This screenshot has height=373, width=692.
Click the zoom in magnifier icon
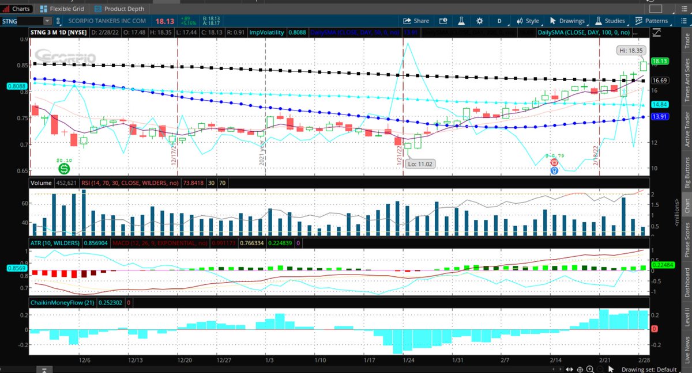coord(591,369)
